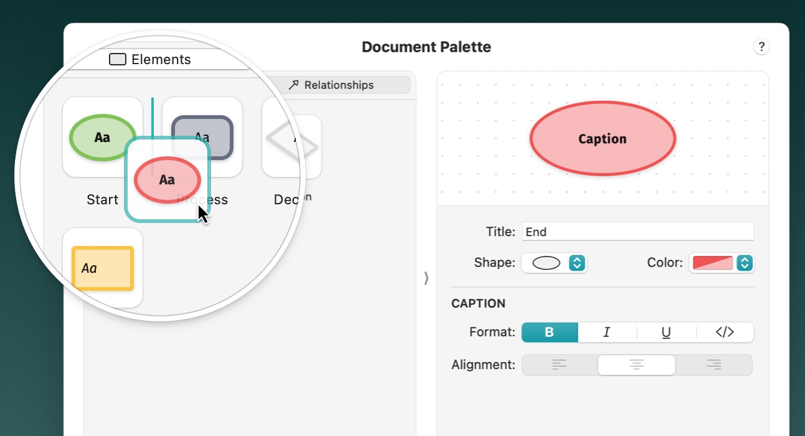
Task: Align caption left
Action: point(559,365)
